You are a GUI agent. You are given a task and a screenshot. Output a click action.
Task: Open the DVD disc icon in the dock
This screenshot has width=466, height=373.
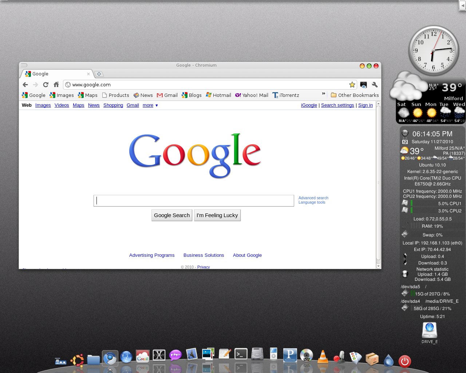coord(307,356)
